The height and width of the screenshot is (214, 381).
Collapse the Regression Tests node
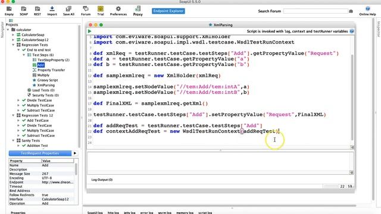(13, 45)
